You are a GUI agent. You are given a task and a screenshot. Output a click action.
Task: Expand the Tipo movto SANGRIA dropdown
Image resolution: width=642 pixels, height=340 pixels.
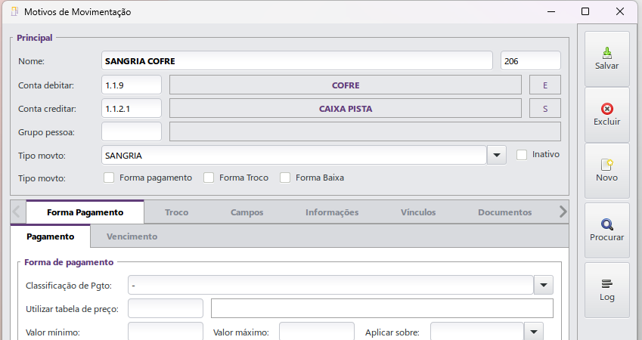coord(496,155)
